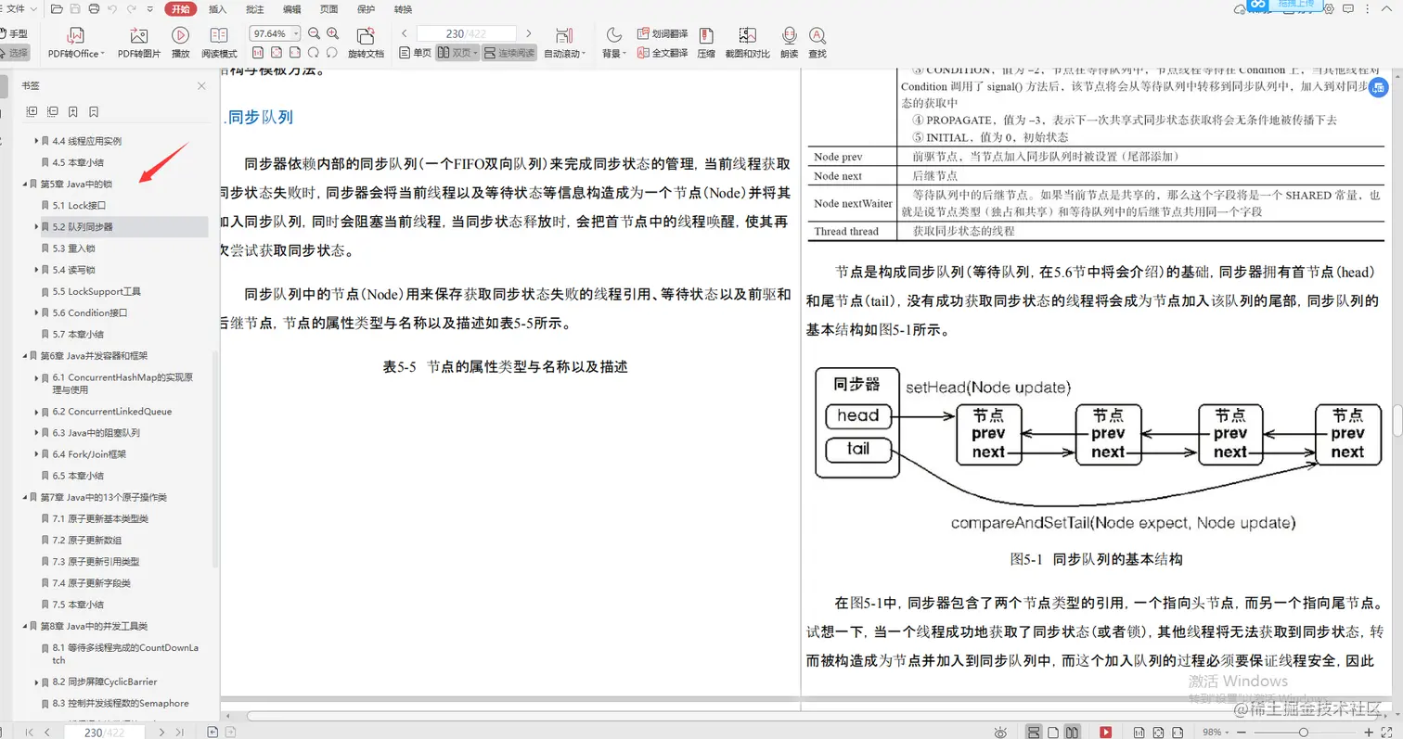Jump to bookmark 5.1 Lock接口
The image size is (1403, 739).
[x=79, y=205]
